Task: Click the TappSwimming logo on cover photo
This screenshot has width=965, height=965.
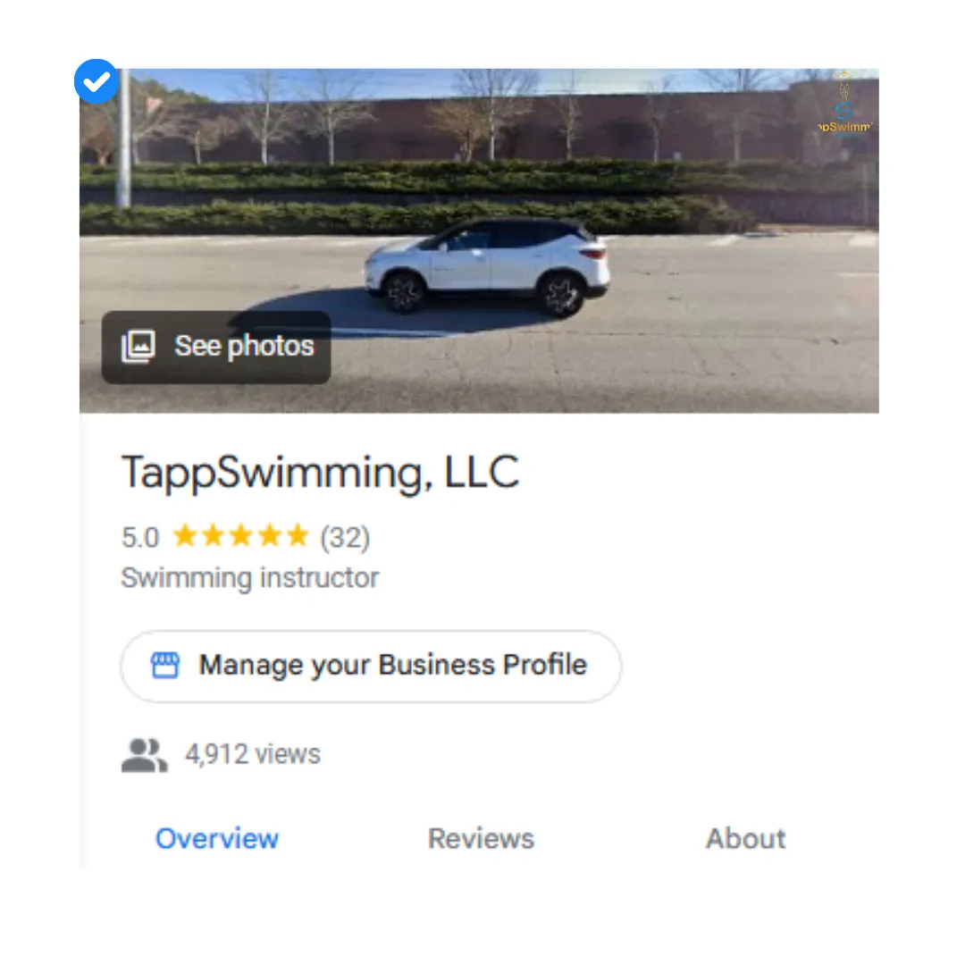Action: click(x=845, y=112)
